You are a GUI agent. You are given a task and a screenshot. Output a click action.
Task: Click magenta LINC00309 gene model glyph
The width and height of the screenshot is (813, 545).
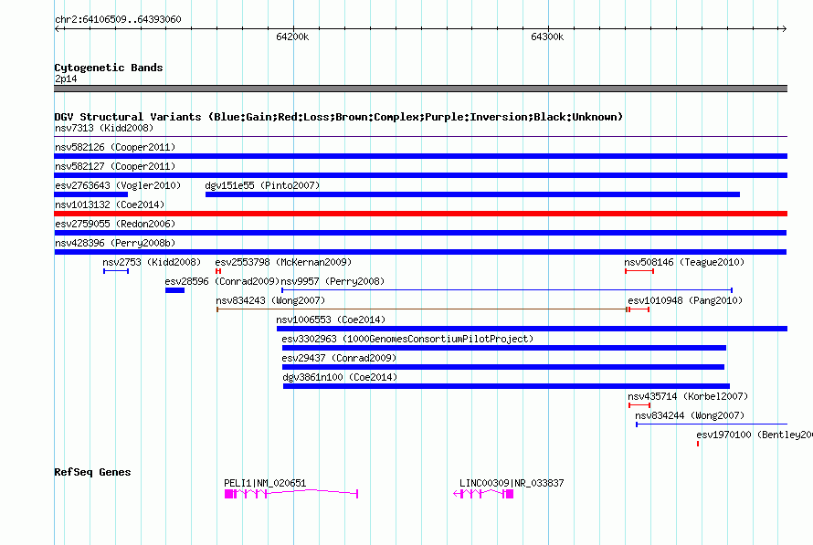(x=483, y=494)
